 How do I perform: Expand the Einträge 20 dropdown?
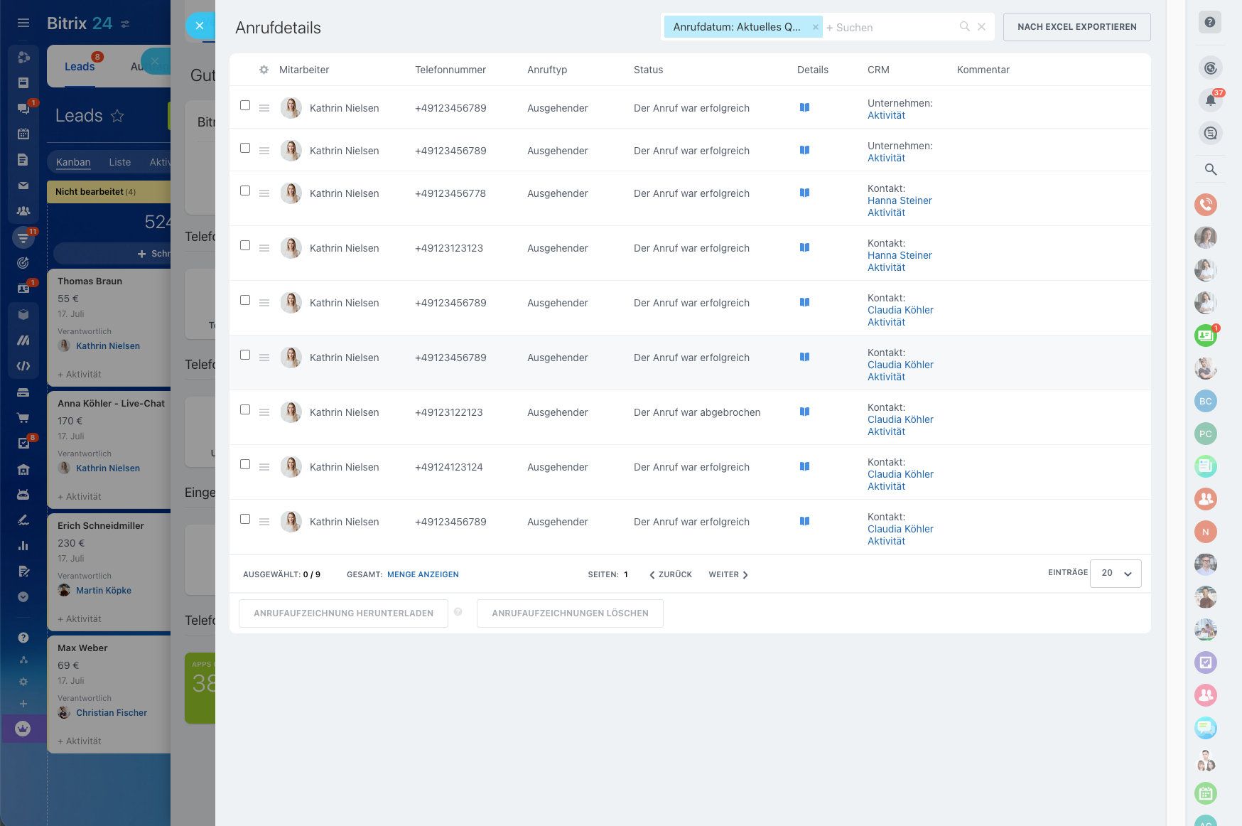[1116, 574]
